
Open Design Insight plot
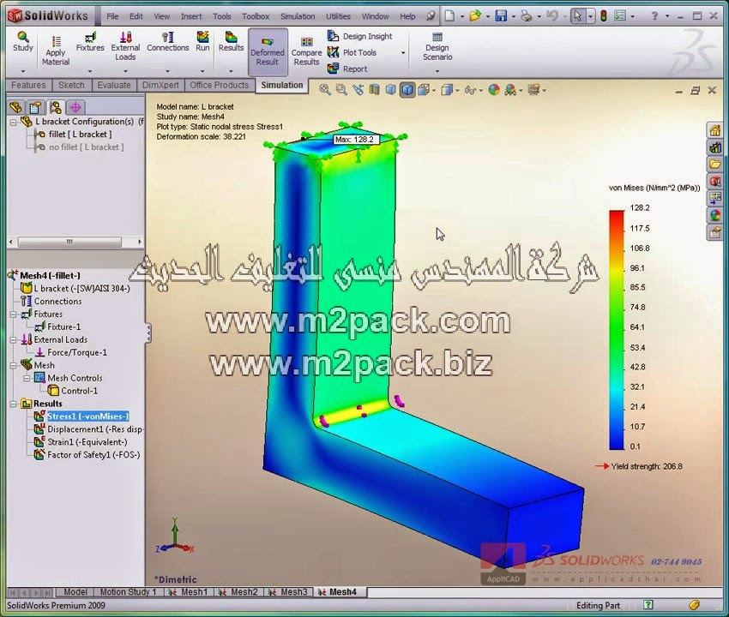pos(360,36)
